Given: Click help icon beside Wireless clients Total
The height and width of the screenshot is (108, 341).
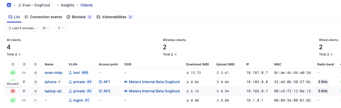Looking at the screenshot, I should tap(176, 54).
